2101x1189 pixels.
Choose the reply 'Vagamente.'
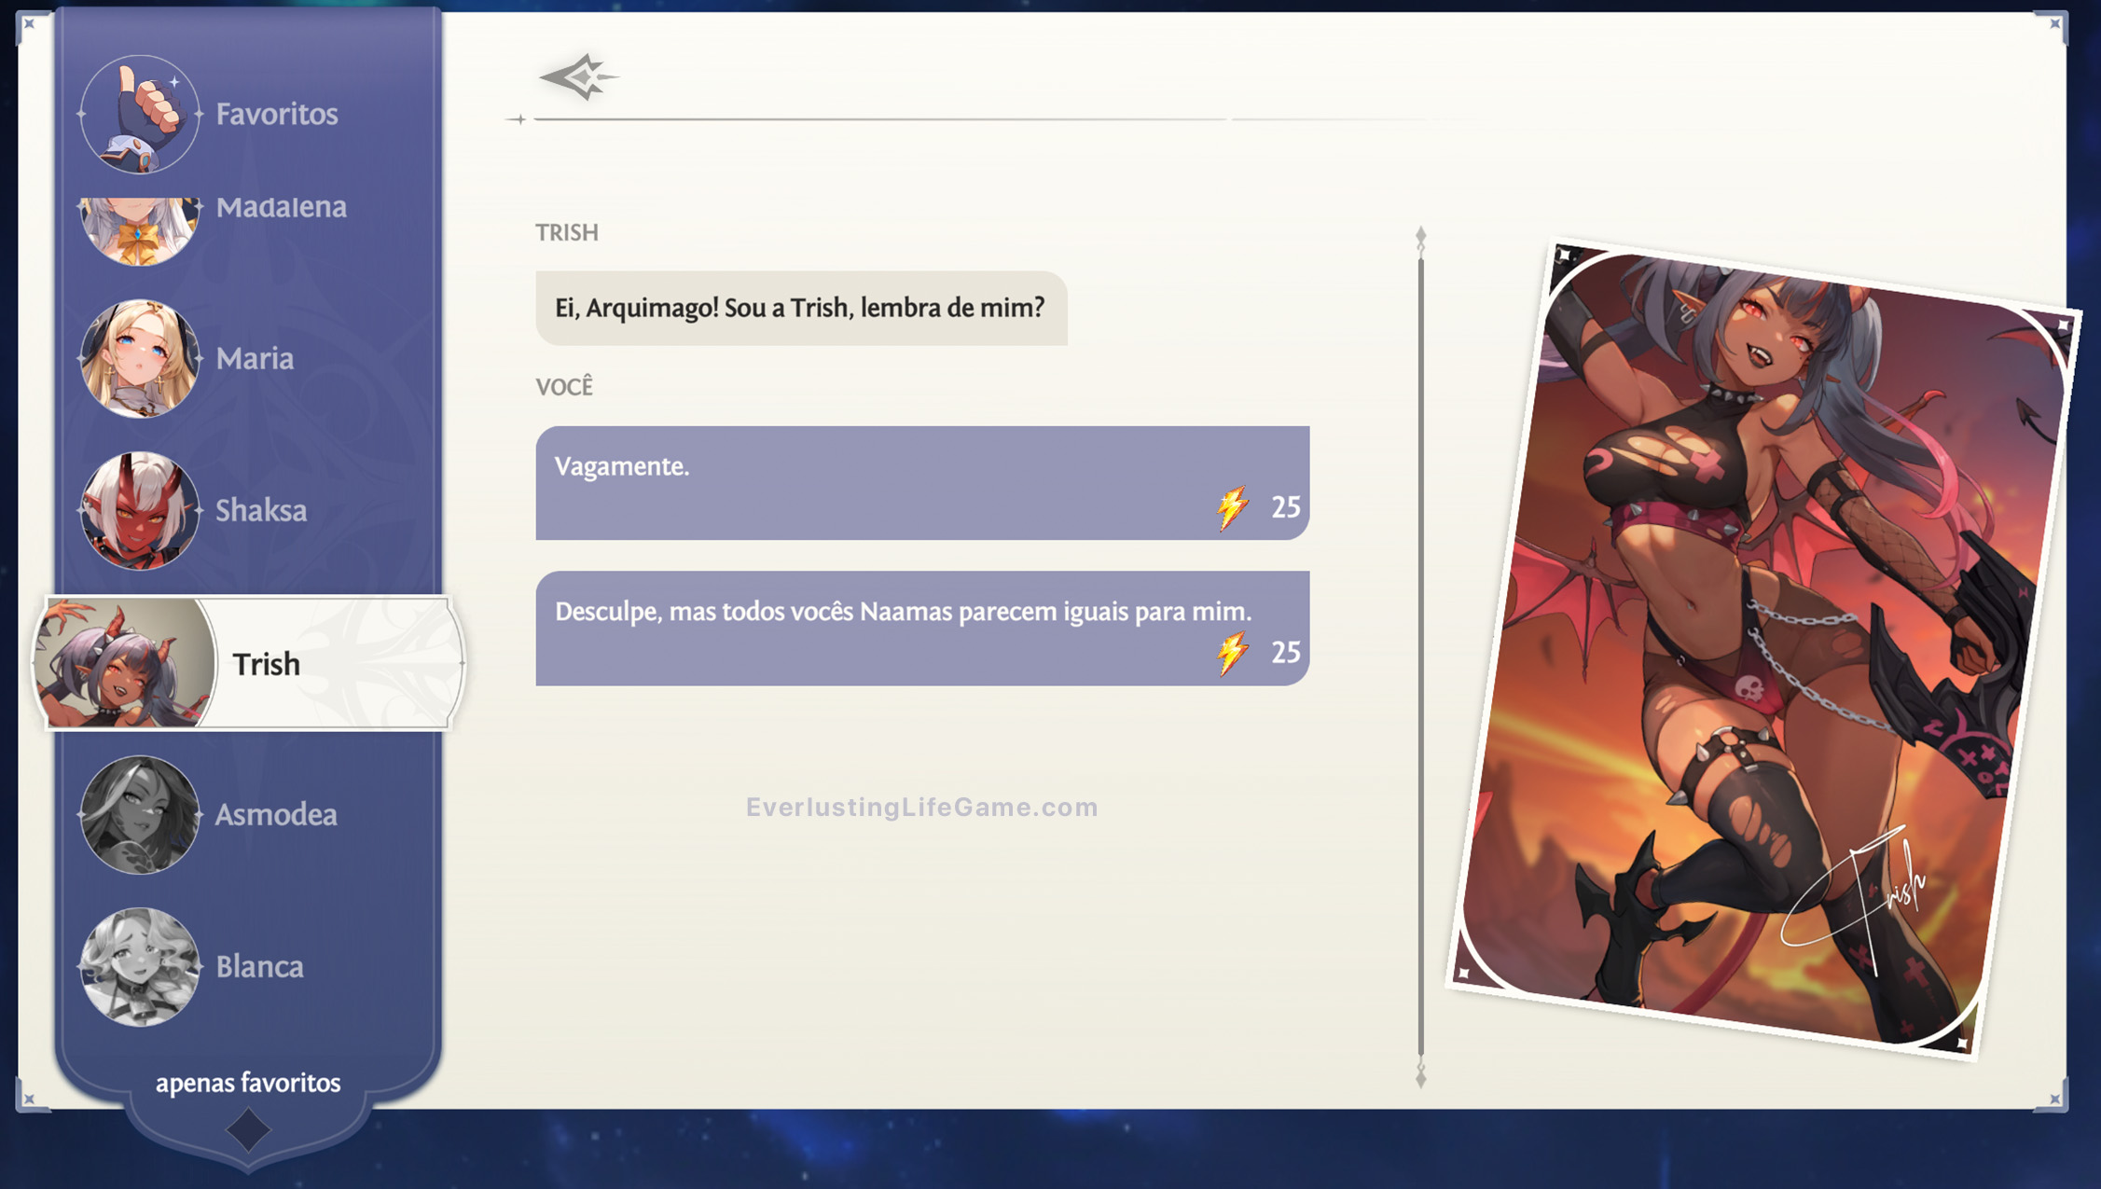click(921, 483)
